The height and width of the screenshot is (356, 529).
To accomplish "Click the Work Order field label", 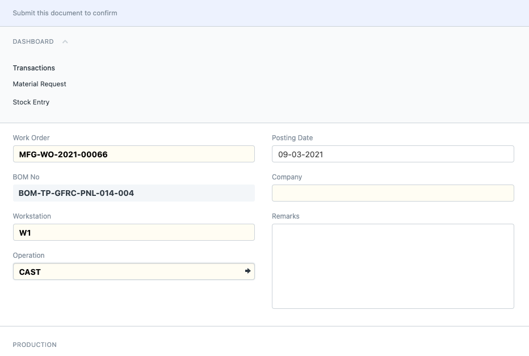I will [31, 137].
